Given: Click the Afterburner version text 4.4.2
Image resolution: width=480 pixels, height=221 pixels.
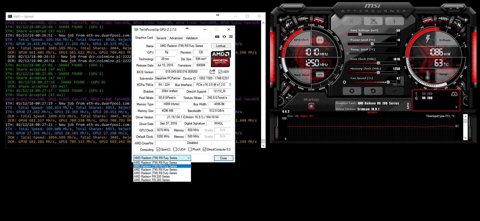Looking at the screenshot, I should click(x=286, y=112).
